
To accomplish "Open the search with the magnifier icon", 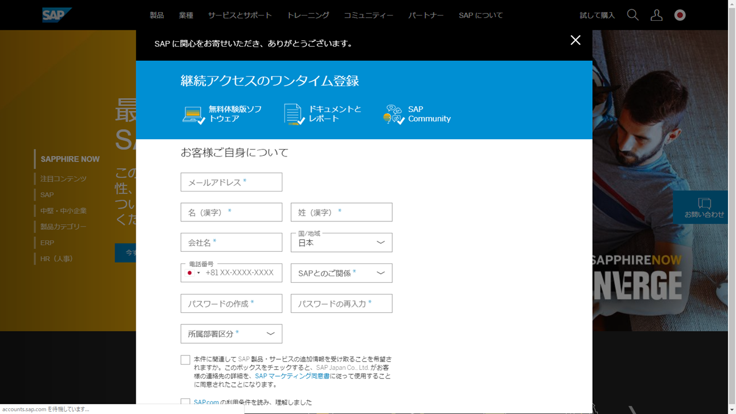I will [x=632, y=15].
